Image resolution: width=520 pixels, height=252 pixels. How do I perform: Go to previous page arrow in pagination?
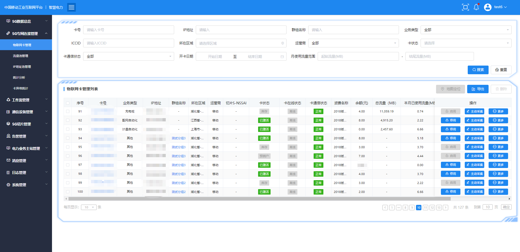pos(385,208)
